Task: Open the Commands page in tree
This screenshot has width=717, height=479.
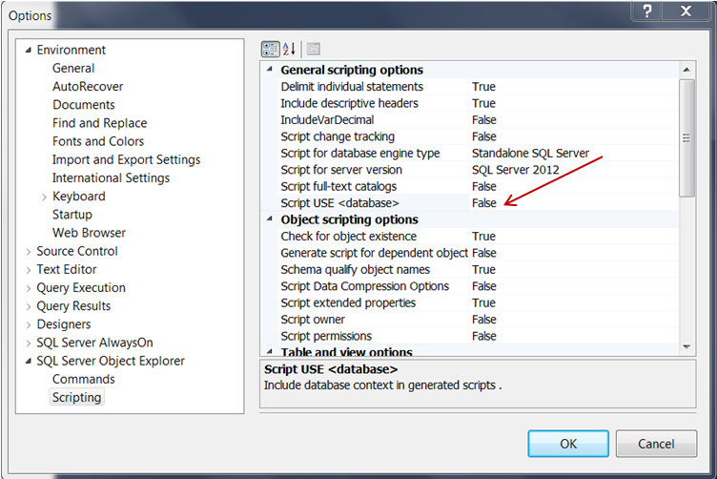Action: pyautogui.click(x=83, y=379)
